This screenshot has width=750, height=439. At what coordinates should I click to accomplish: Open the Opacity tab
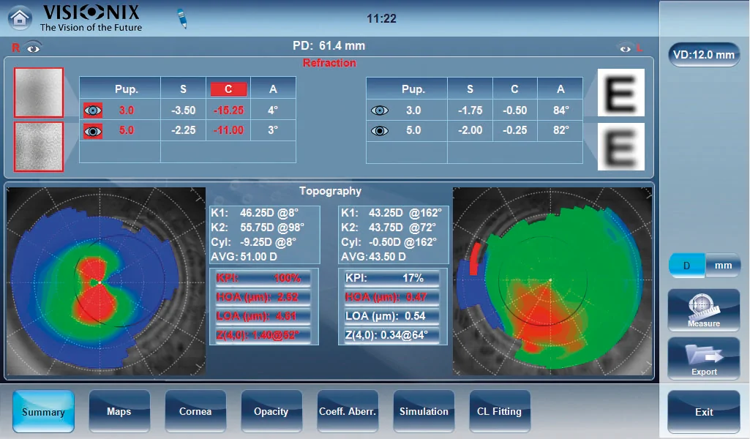tap(271, 412)
